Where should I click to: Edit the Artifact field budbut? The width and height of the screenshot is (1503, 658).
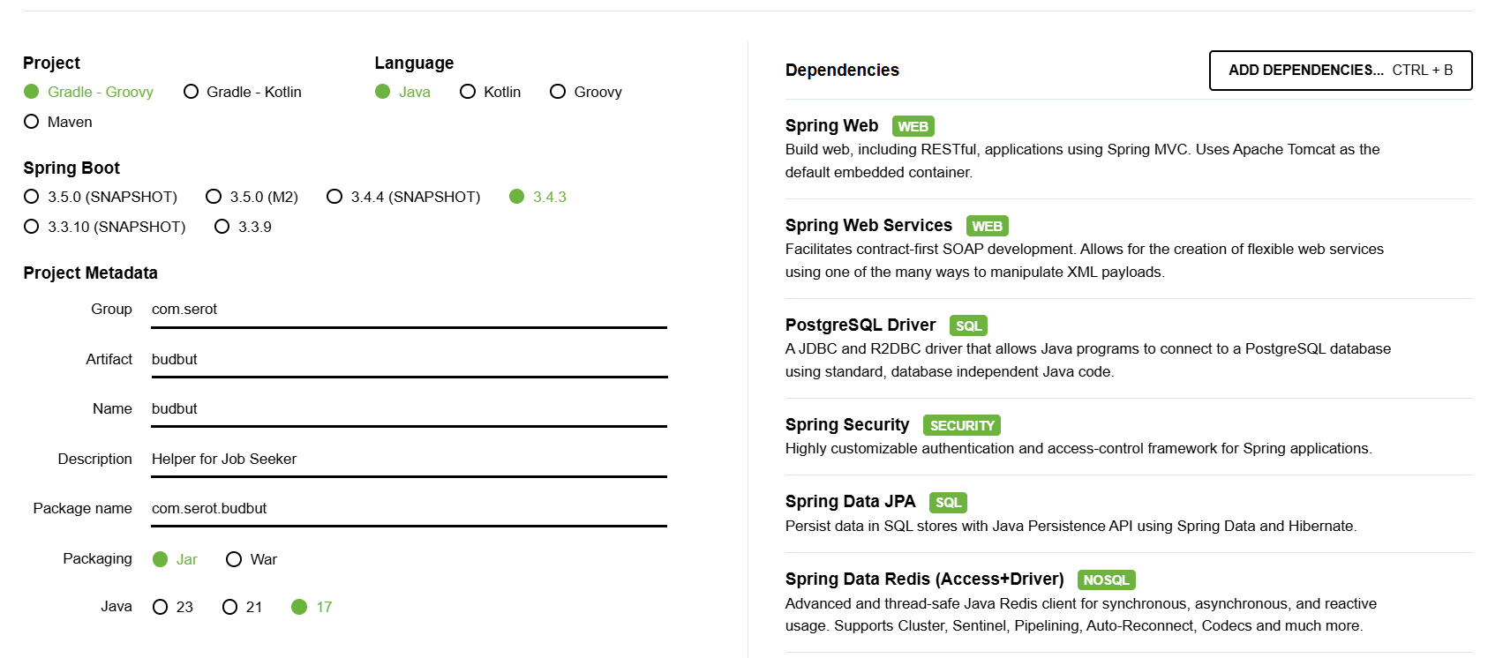409,360
